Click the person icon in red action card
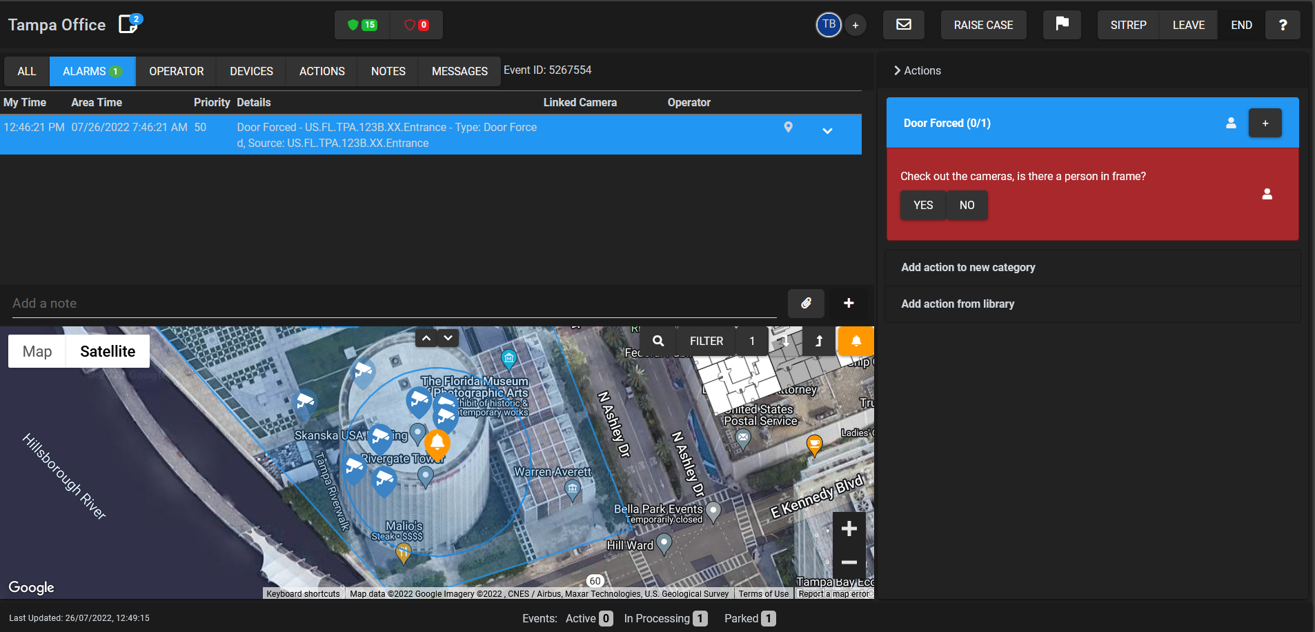 click(x=1267, y=194)
